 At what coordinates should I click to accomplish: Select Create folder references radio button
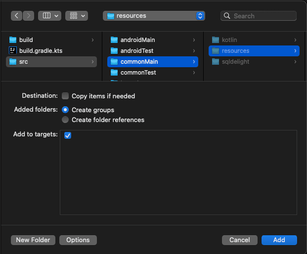(65, 120)
